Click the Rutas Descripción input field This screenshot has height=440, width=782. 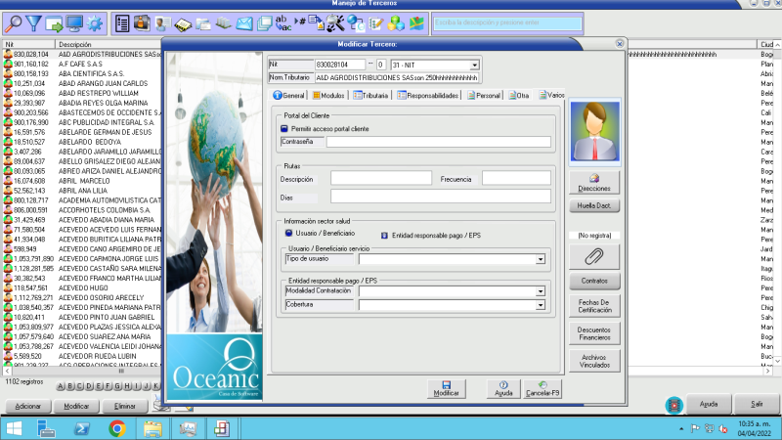[381, 179]
